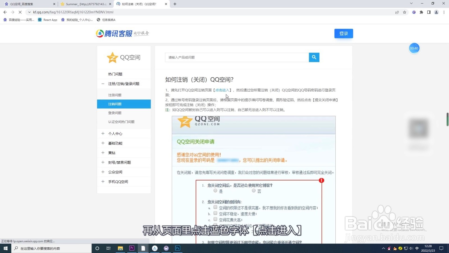Open the browser side panel icon
Viewport: 449px width, 253px height.
pyautogui.click(x=429, y=12)
